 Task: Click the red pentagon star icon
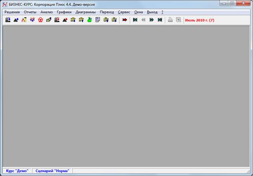(41, 20)
